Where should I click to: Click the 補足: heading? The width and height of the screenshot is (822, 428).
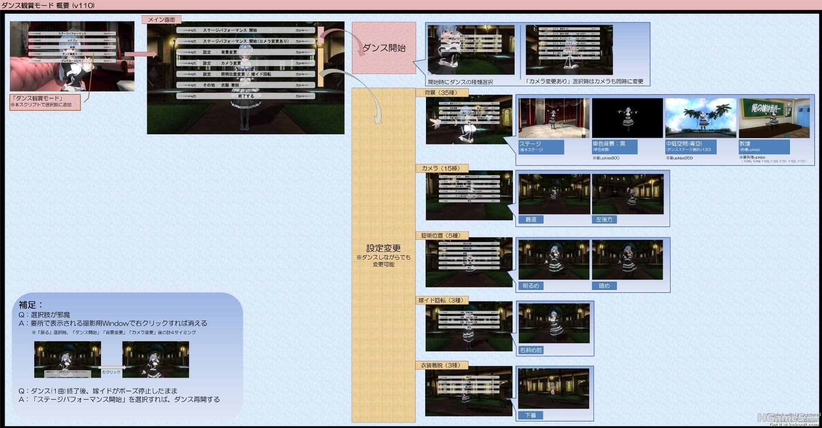coord(31,305)
